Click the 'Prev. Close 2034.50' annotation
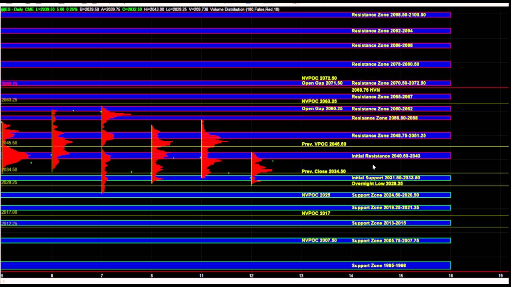Viewport: 511px width, 287px height. (324, 171)
